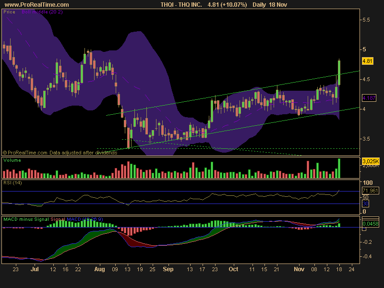Click the yellow 4.81 current price tag
Screen dimensions: 384x288
click(367, 61)
